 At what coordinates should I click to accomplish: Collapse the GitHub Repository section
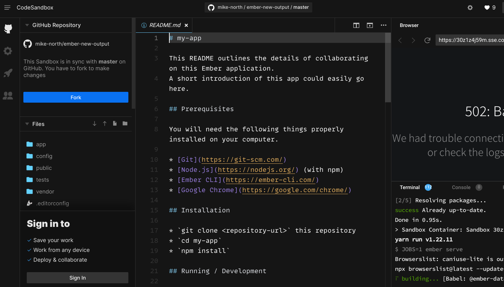click(x=27, y=25)
